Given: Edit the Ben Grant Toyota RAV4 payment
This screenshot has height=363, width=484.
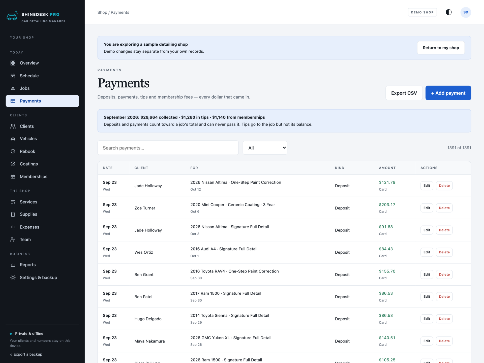Looking at the screenshot, I should click(427, 275).
